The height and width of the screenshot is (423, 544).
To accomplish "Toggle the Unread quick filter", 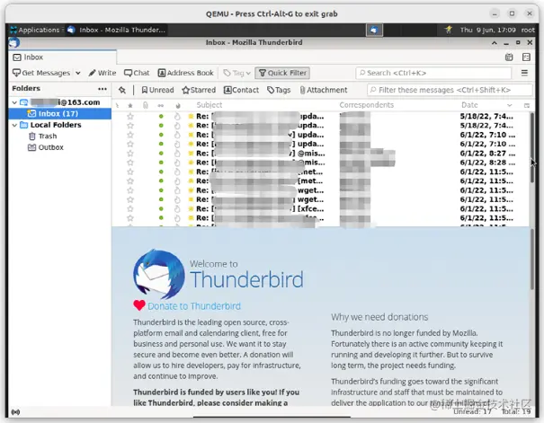I will click(x=157, y=90).
